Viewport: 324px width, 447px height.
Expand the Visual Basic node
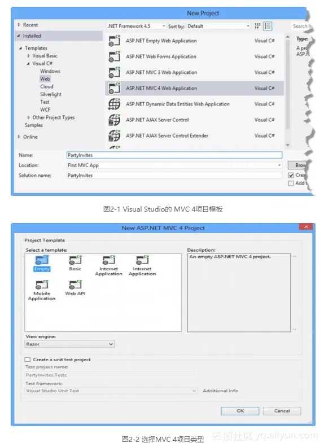tap(28, 56)
